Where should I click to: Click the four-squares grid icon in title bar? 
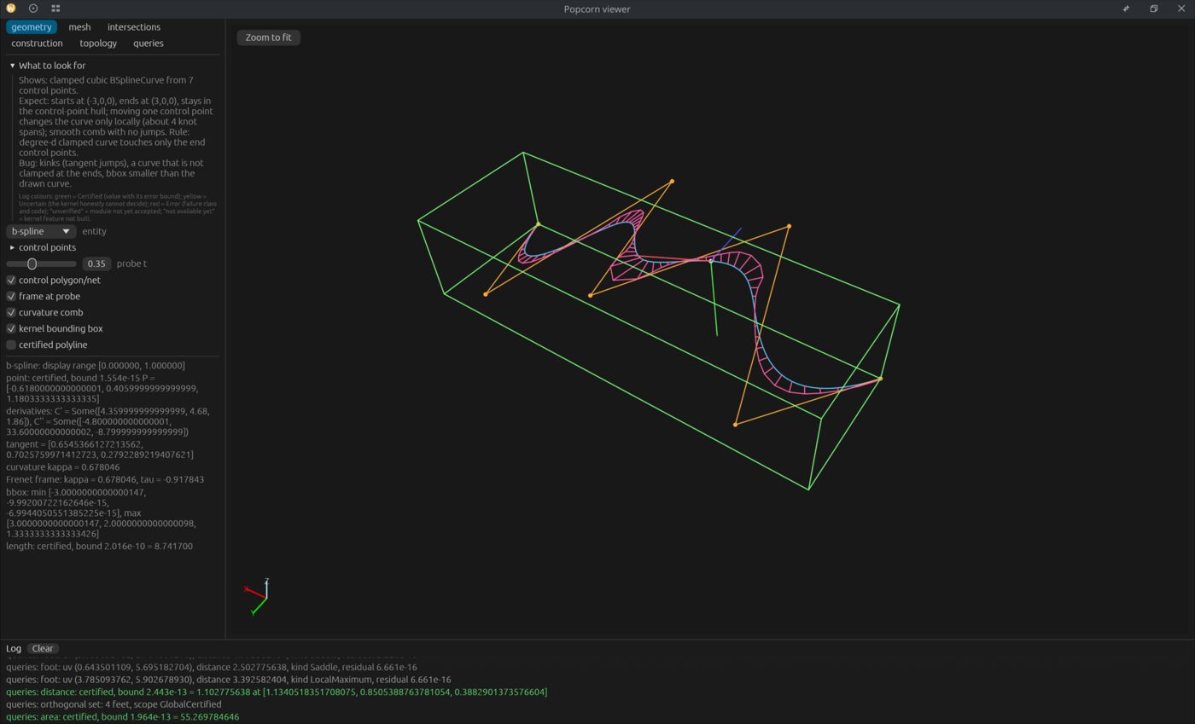(x=55, y=9)
